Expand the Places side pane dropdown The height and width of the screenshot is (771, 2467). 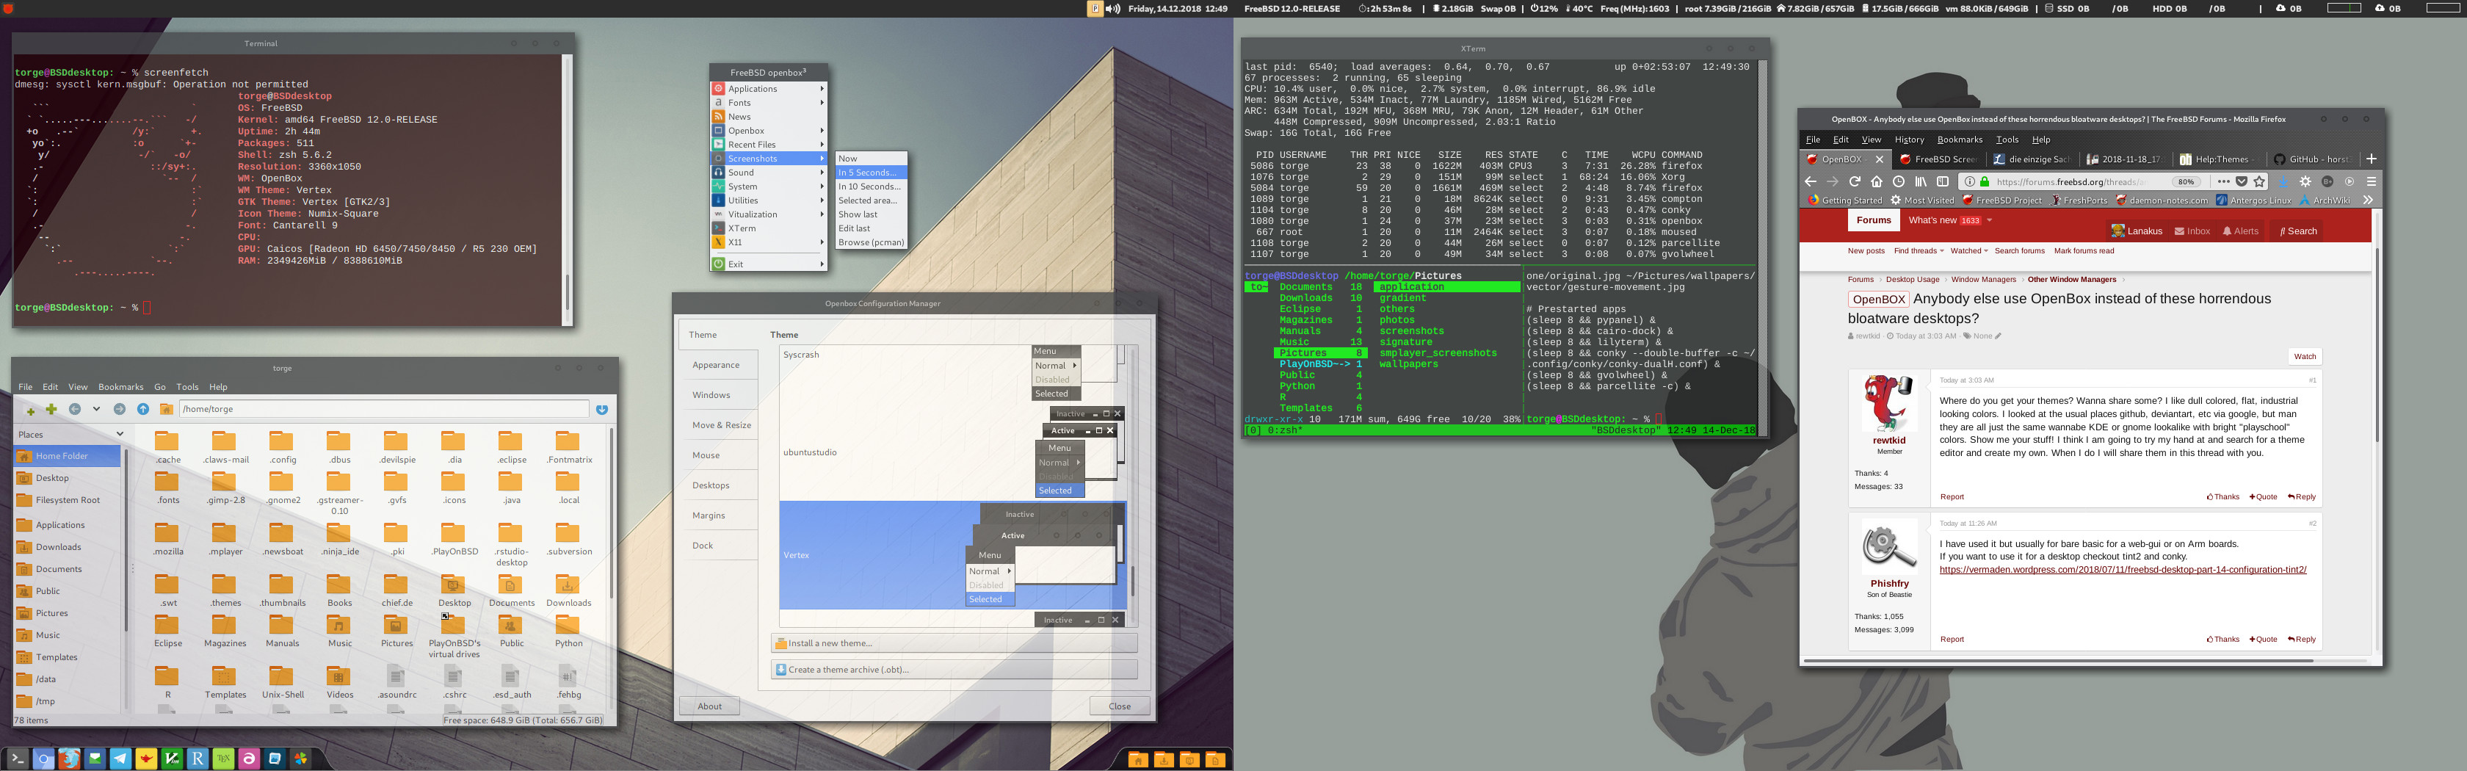click(120, 434)
